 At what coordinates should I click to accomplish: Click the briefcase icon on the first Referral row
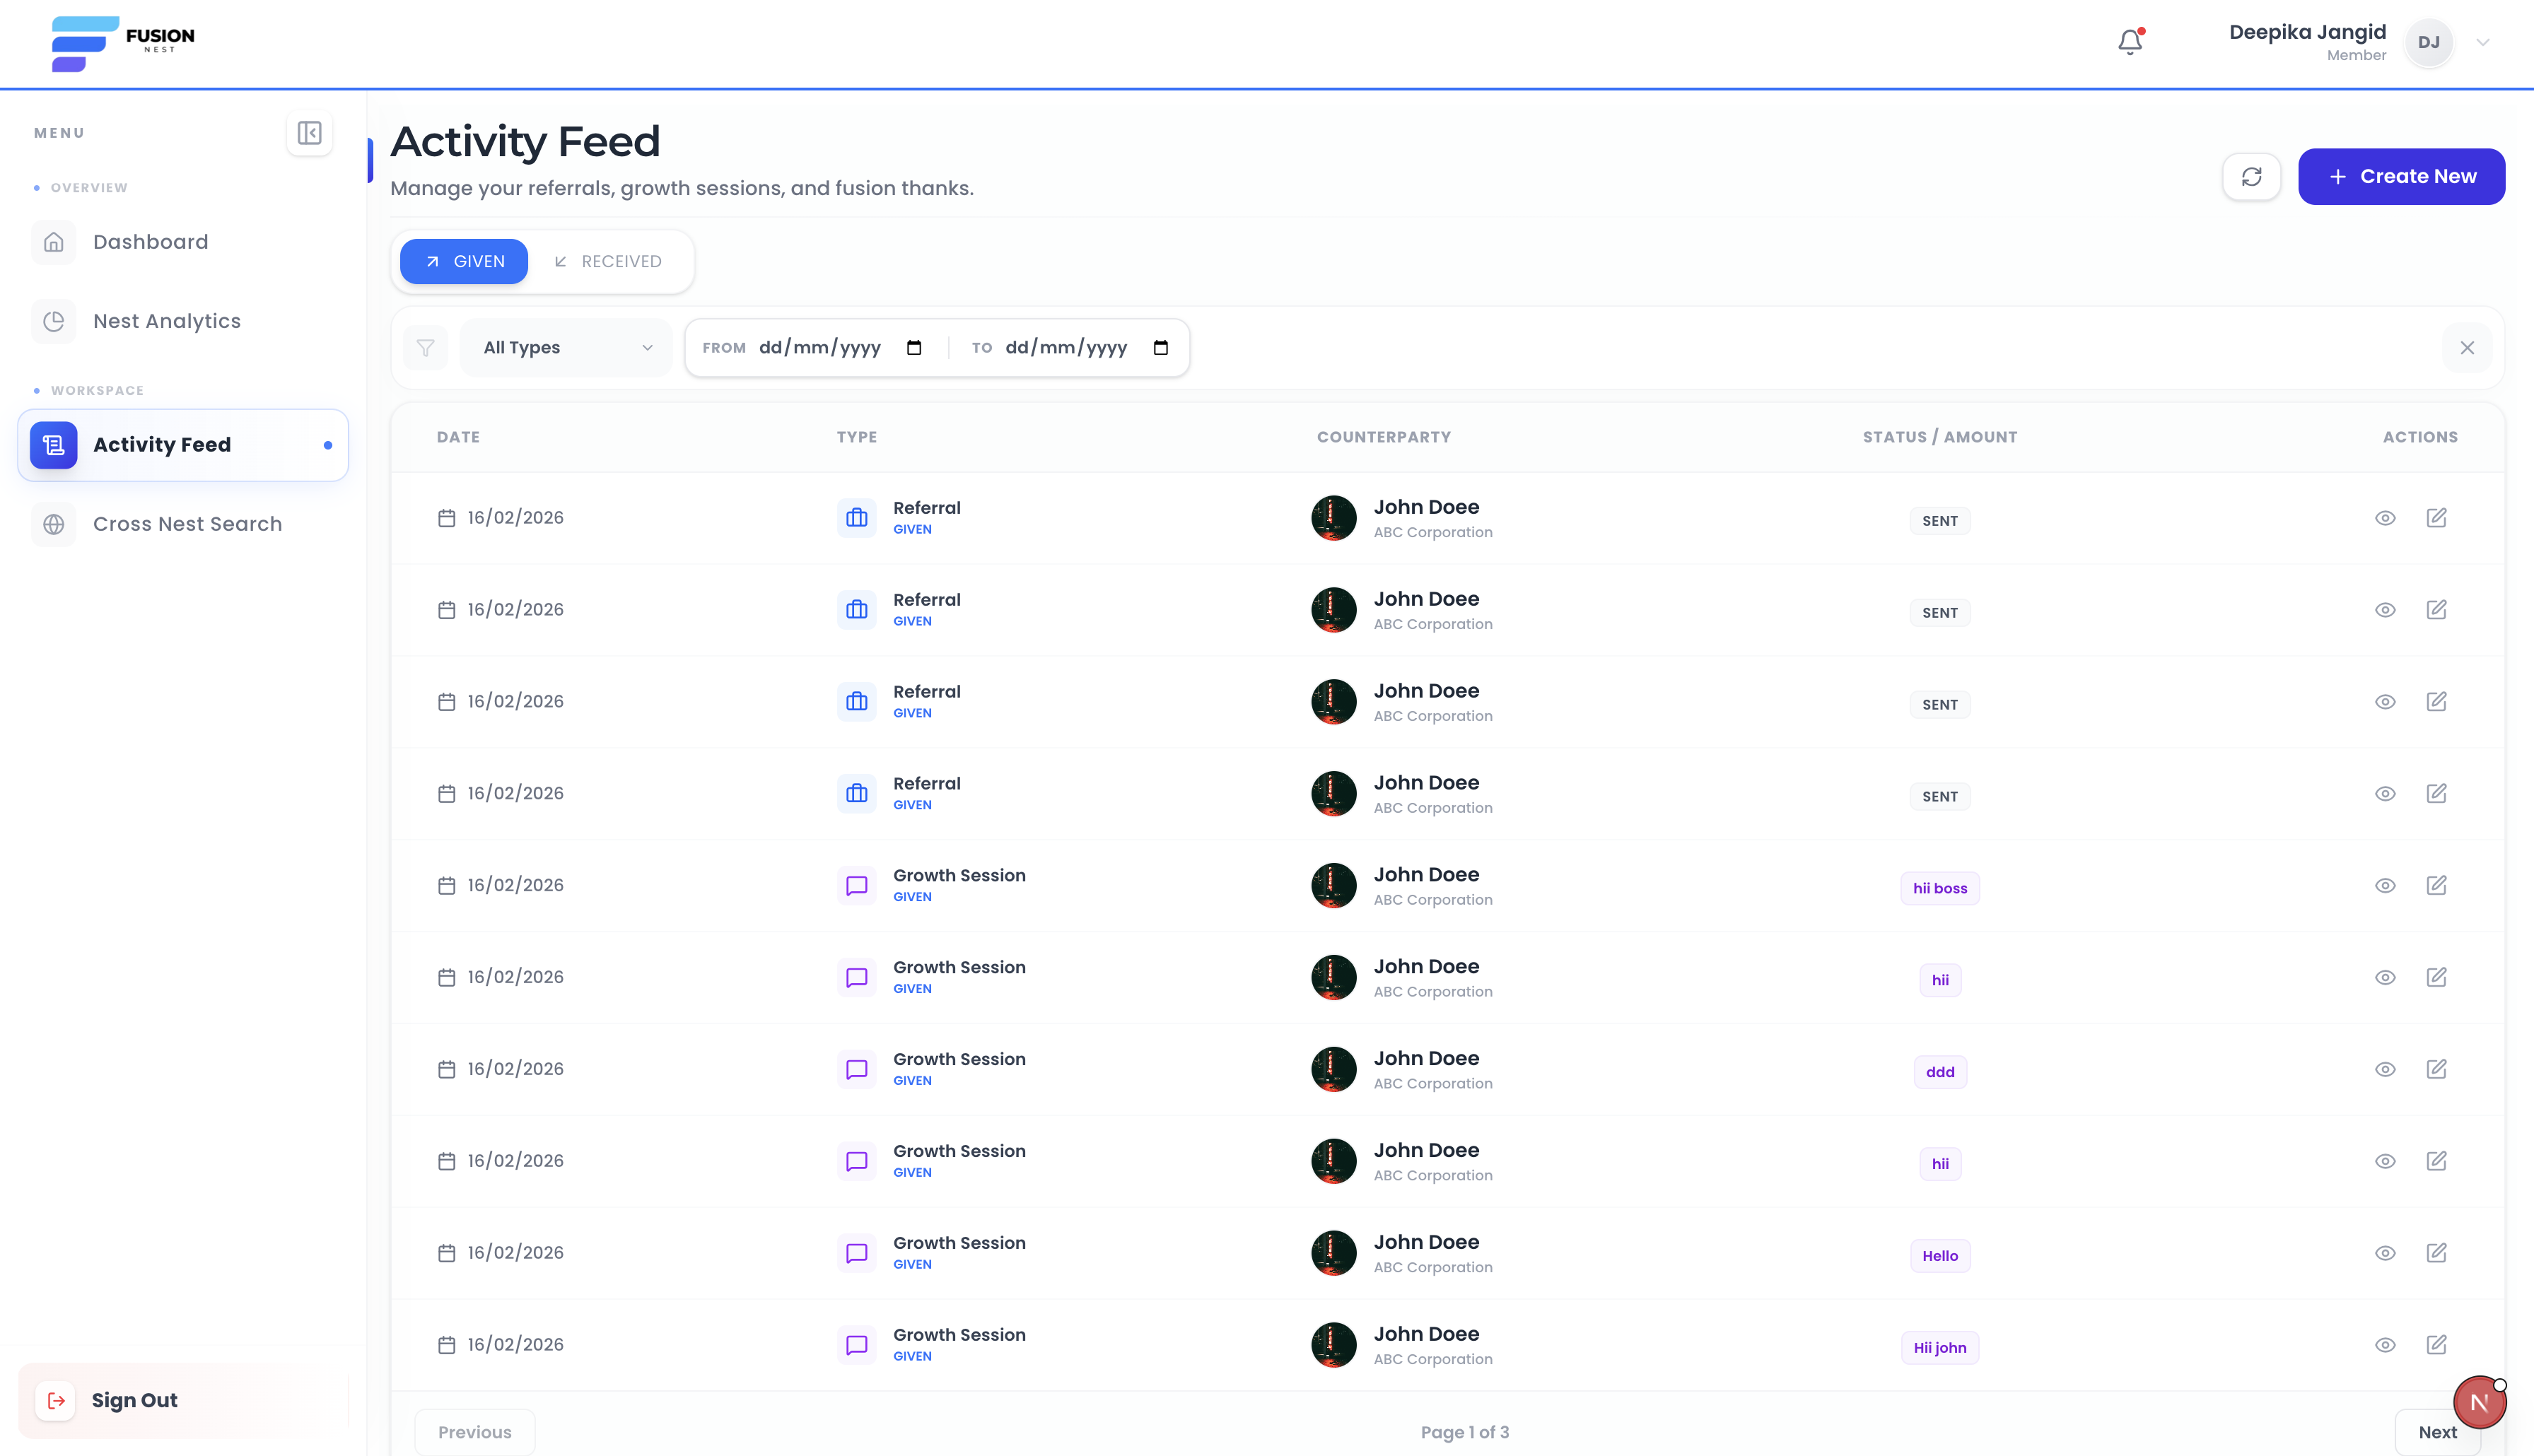click(856, 517)
